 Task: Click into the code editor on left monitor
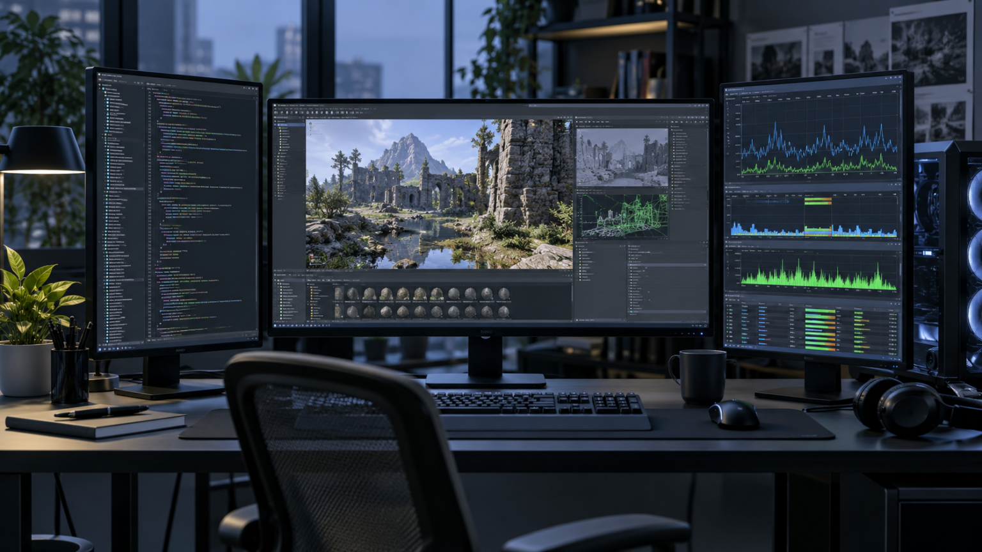pyautogui.click(x=201, y=211)
